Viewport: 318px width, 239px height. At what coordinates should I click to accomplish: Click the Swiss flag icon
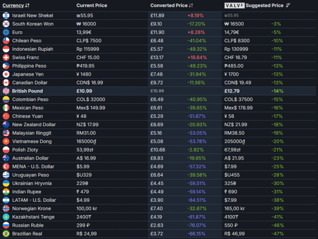(x=6, y=57)
